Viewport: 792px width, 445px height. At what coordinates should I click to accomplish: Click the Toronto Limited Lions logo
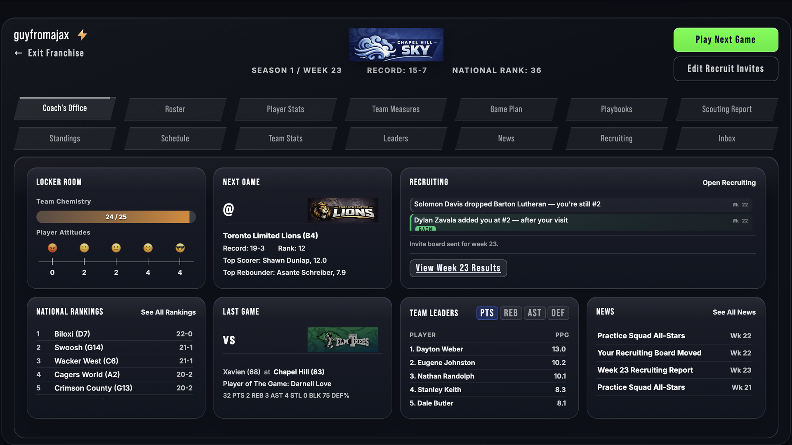pos(342,210)
